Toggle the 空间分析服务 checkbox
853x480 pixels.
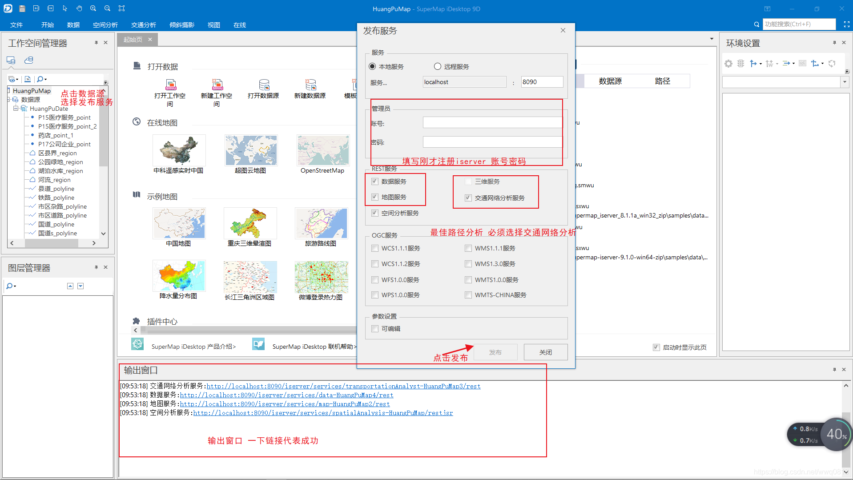375,213
